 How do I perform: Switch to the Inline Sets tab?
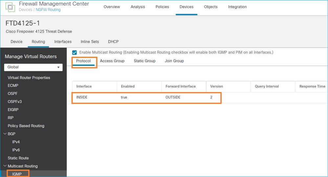pyautogui.click(x=90, y=42)
